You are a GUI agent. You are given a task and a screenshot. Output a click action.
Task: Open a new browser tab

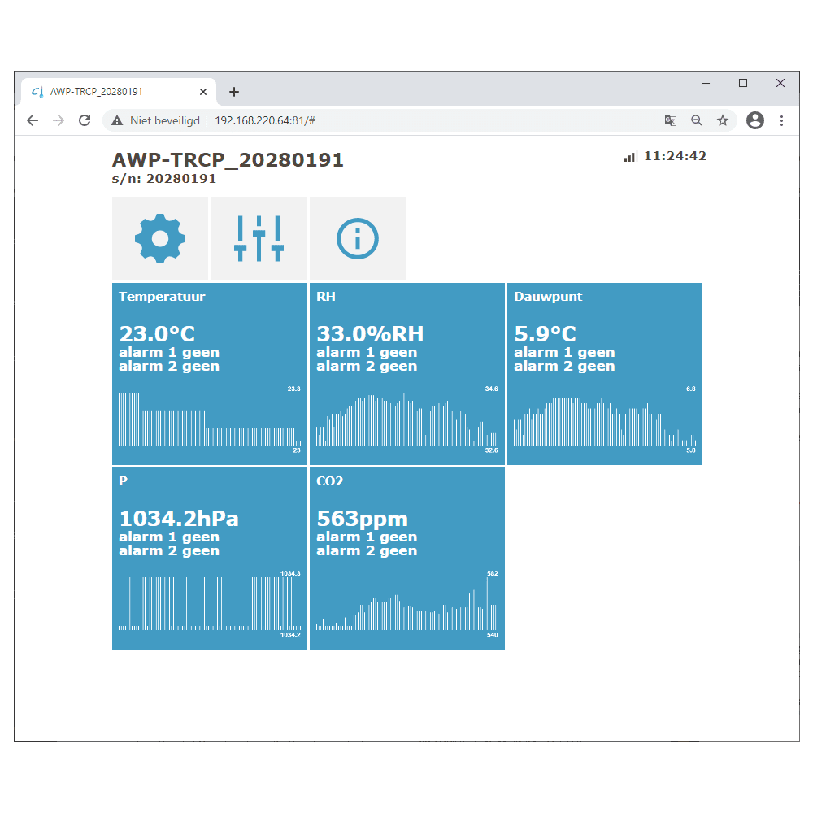234,92
